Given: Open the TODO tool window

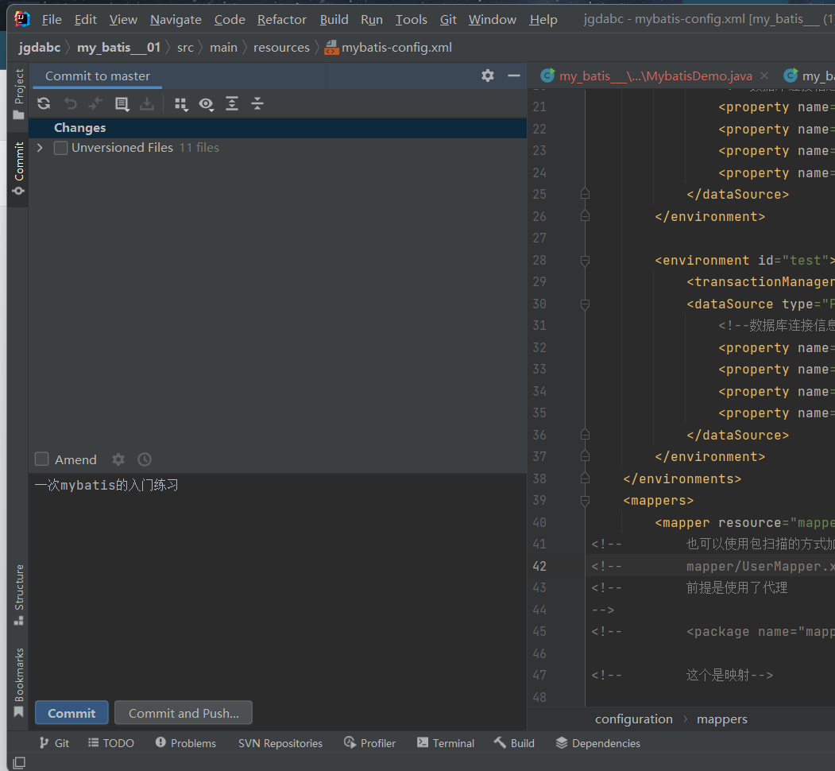Looking at the screenshot, I should pyautogui.click(x=110, y=743).
